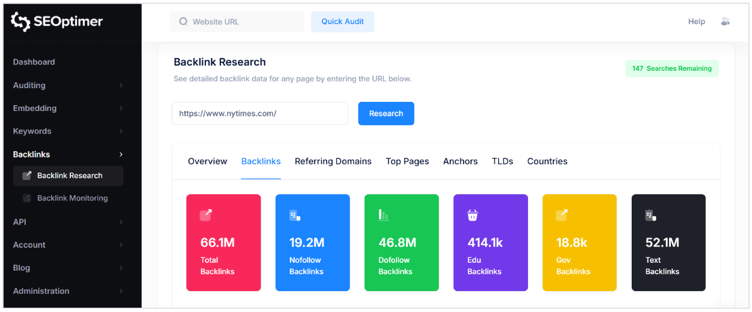Open the Help link
Screen dimensions: 752x312
[x=696, y=21]
